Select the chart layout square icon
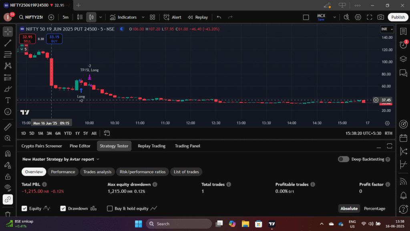This screenshot has height=231, width=410. click(x=306, y=17)
